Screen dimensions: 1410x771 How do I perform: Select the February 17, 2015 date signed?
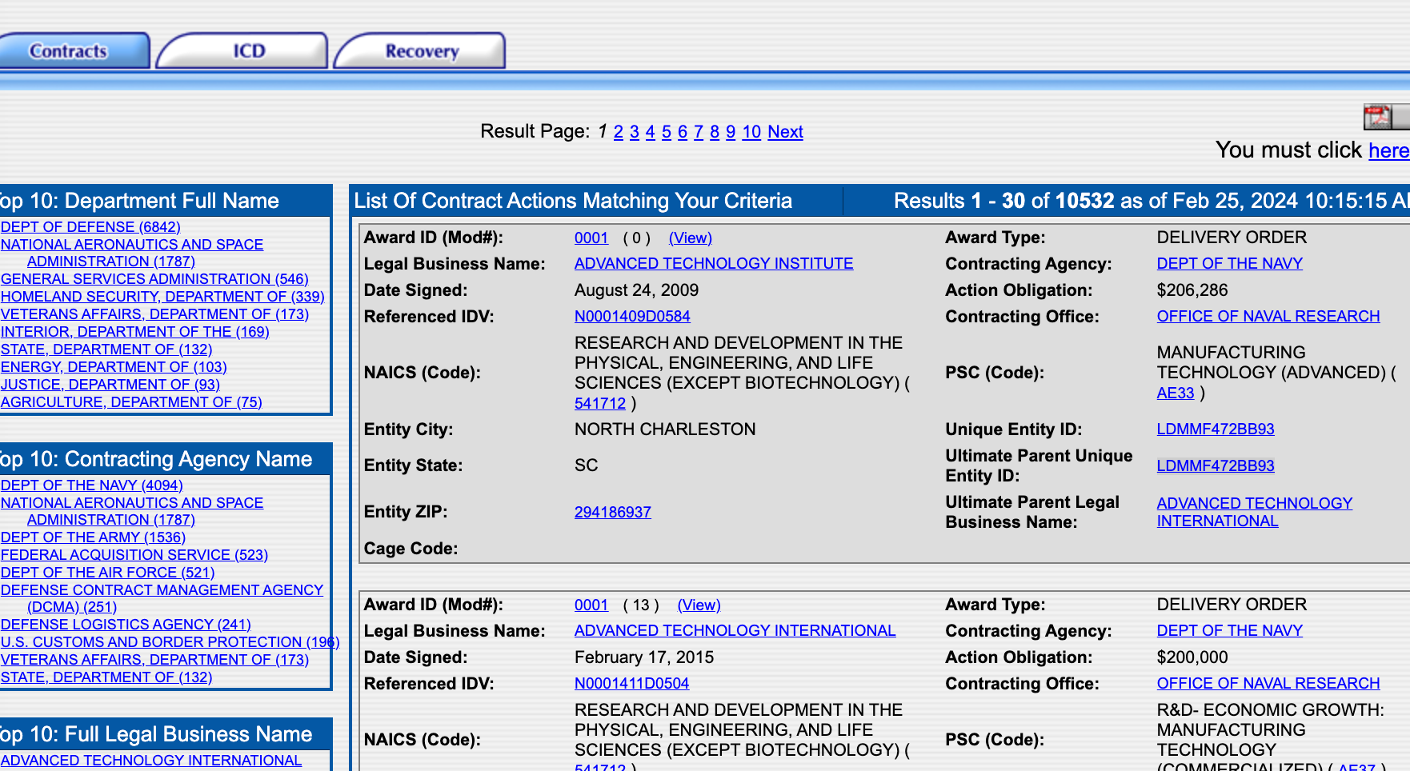tap(644, 657)
